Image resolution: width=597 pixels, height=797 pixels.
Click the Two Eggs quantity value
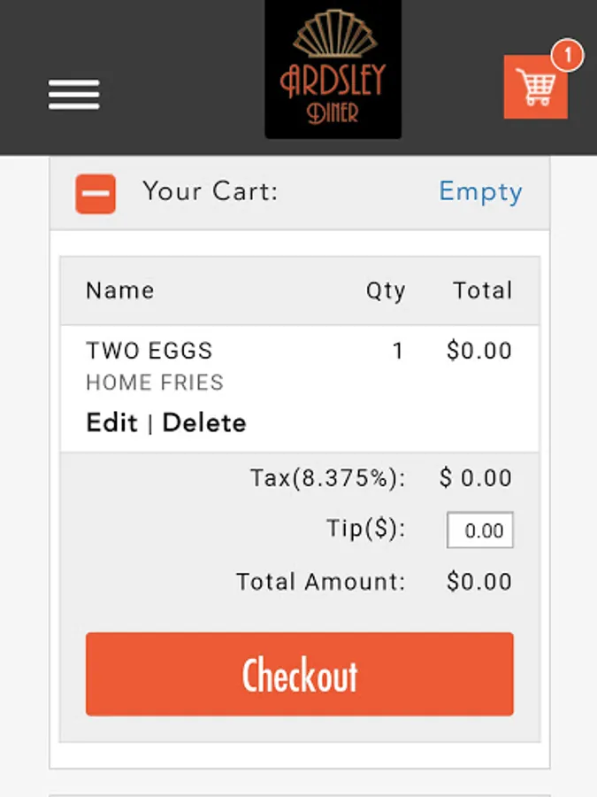click(398, 351)
